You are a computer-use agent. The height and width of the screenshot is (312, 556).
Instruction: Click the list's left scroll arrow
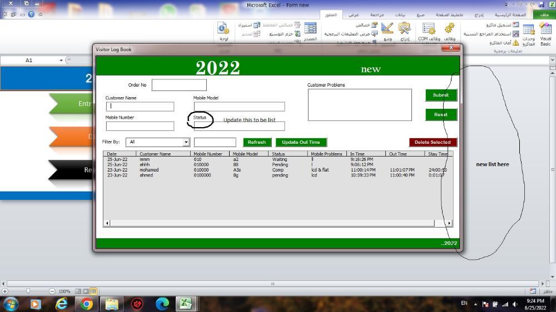[x=107, y=223]
